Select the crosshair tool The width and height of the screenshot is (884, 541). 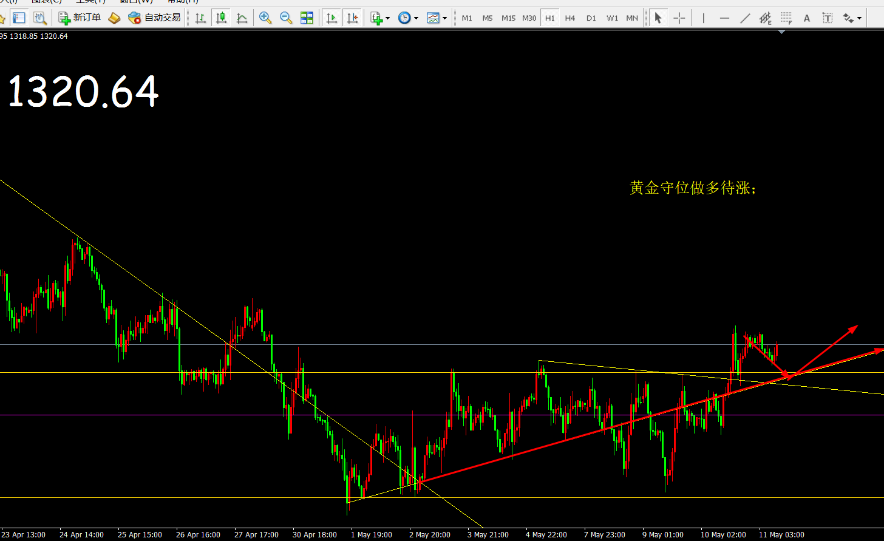(x=679, y=18)
